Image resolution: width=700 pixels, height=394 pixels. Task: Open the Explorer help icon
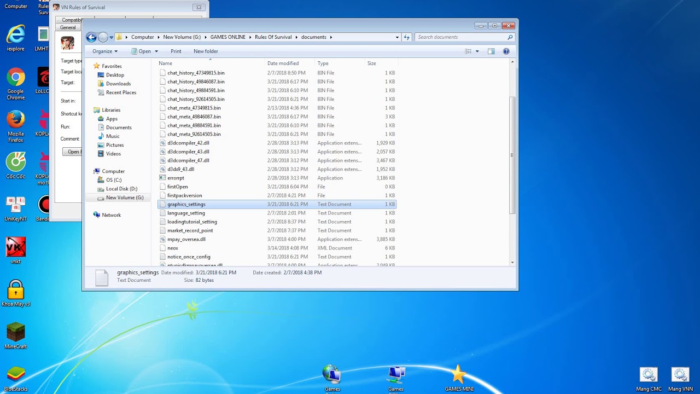pyautogui.click(x=506, y=51)
